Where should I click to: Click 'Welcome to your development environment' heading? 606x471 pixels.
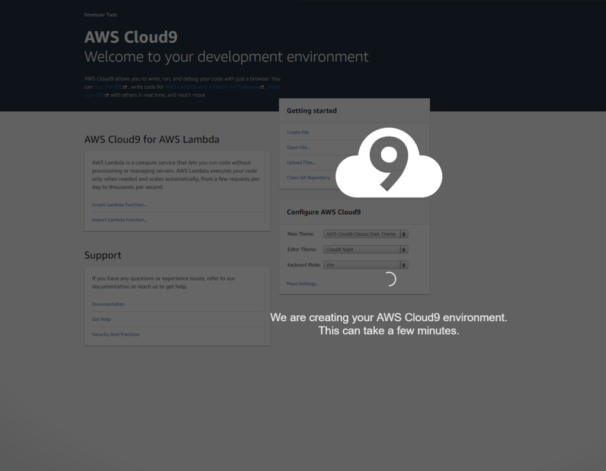(226, 57)
